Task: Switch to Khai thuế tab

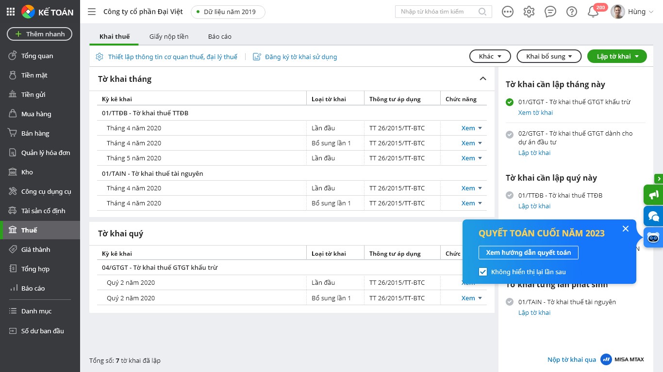Action: [115, 36]
